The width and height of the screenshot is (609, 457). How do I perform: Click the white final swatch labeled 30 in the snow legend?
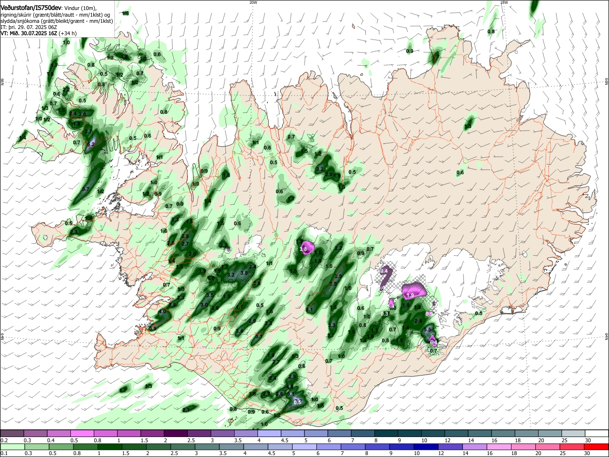pos(596,433)
